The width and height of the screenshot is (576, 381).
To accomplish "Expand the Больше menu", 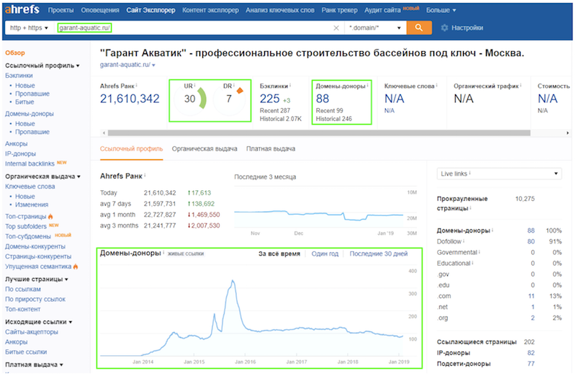I will coord(441,10).
